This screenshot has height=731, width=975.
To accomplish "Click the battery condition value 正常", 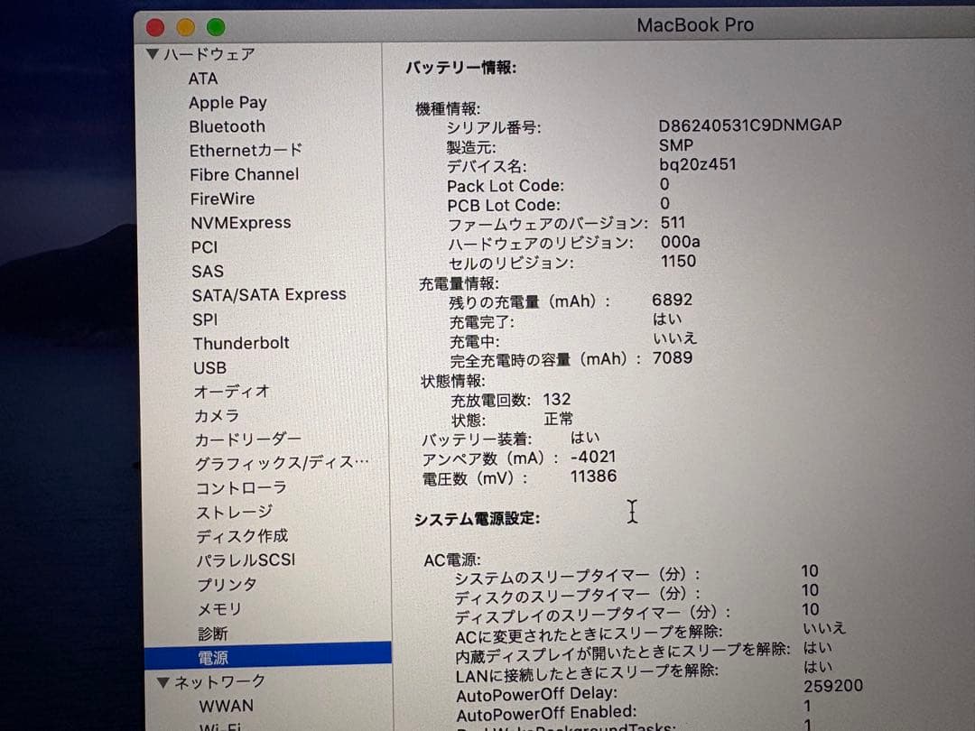I will click(x=559, y=419).
